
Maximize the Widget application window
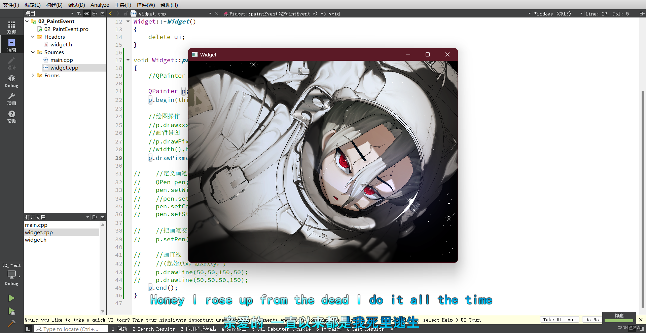click(427, 54)
